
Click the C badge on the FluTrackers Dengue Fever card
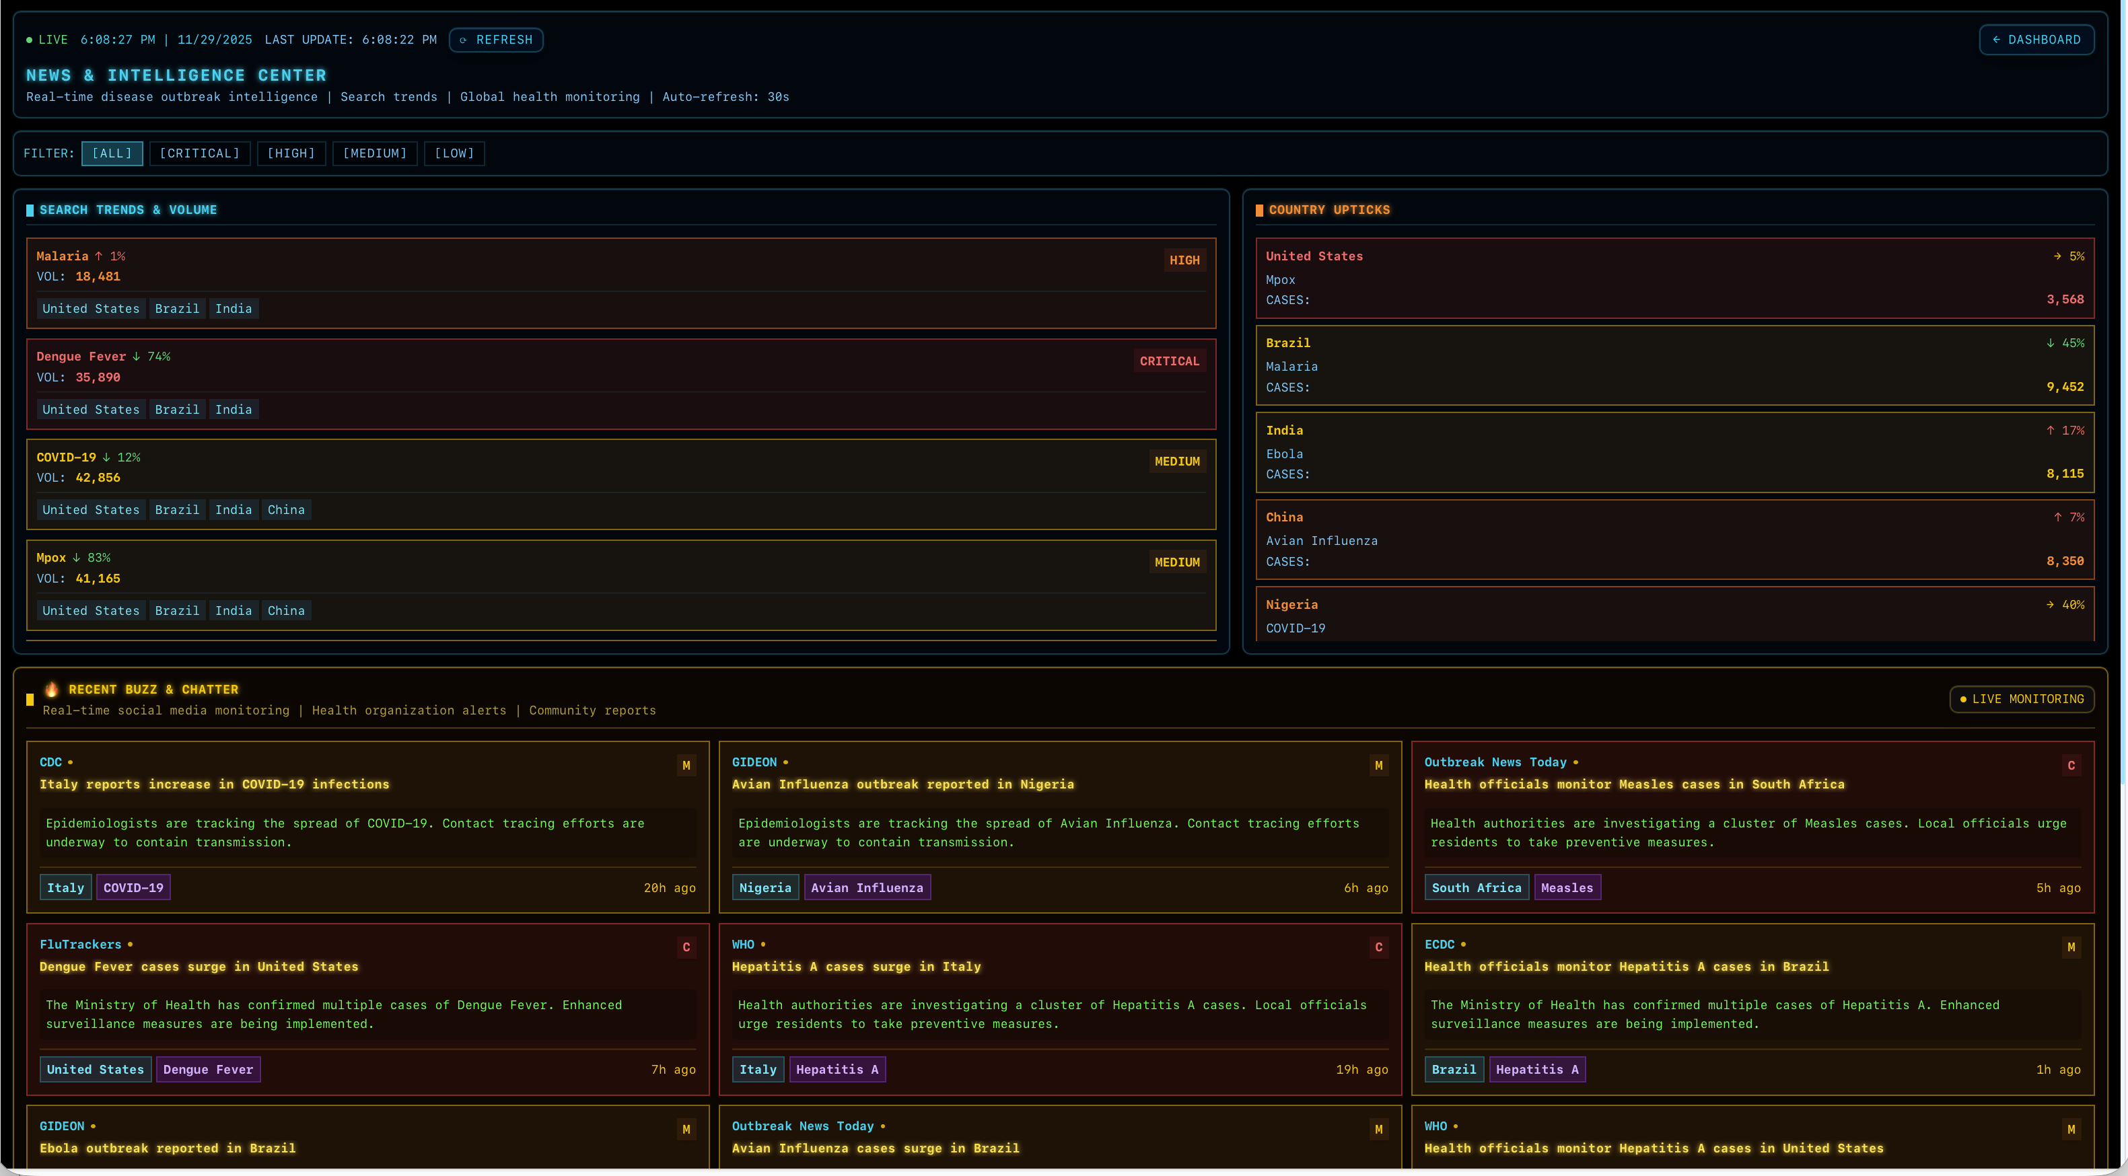point(686,947)
